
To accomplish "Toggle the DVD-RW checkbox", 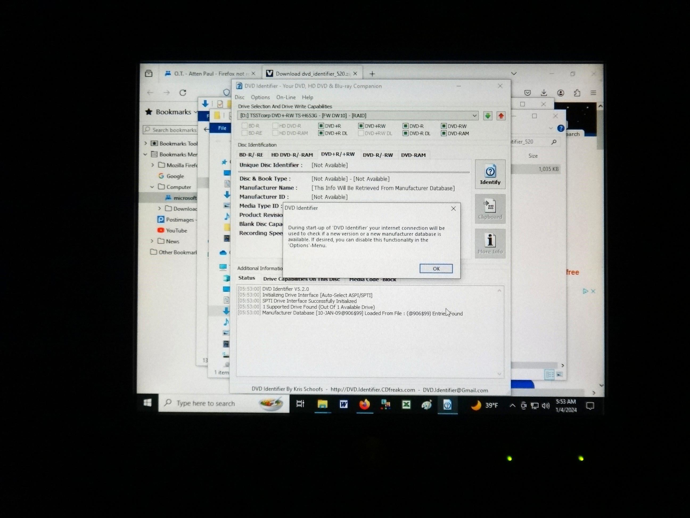I will pyautogui.click(x=443, y=126).
